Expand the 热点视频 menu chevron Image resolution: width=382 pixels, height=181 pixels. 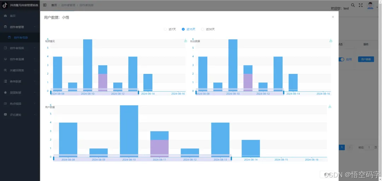pyautogui.click(x=35, y=104)
